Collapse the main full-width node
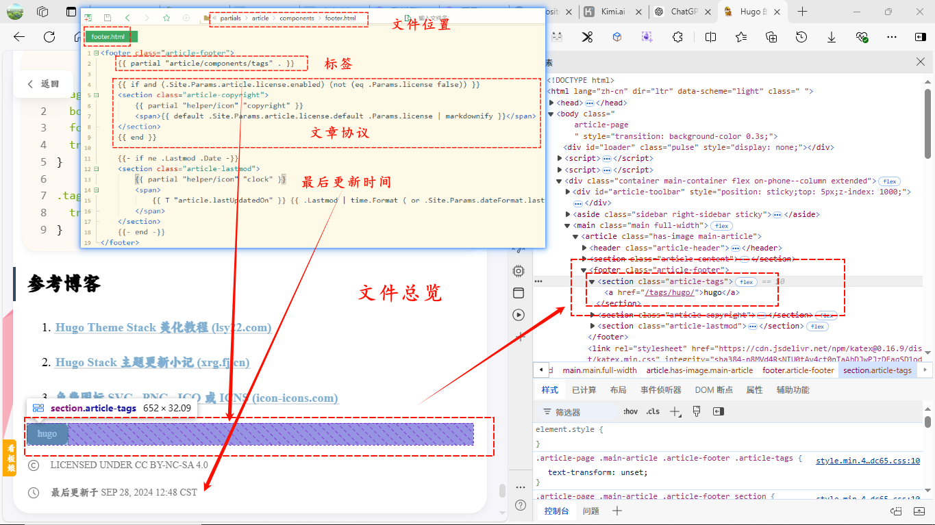 [568, 226]
